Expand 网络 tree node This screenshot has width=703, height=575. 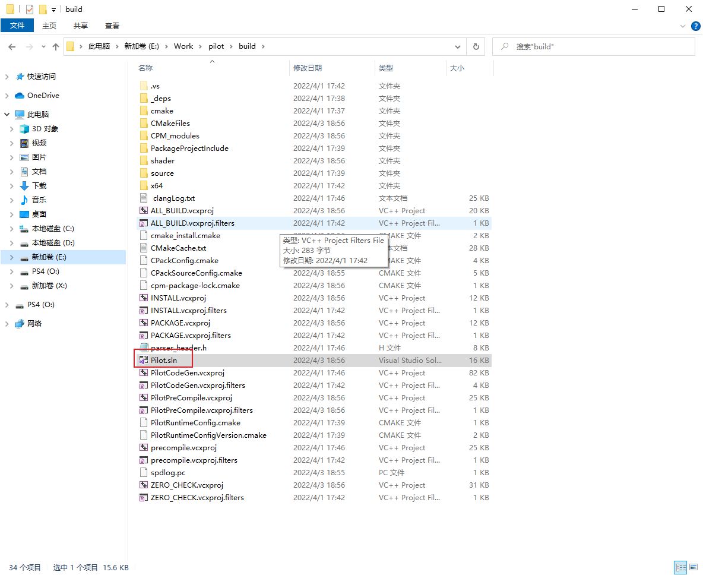7,323
